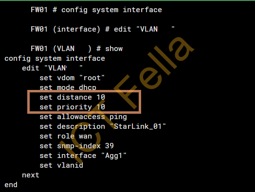Click the 'set snmp-index 39' line
Image resolution: width=255 pixels, height=192 pixels.
(x=76, y=146)
